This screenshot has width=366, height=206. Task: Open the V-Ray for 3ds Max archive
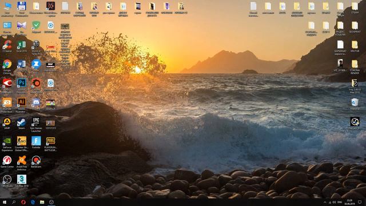tap(355, 83)
